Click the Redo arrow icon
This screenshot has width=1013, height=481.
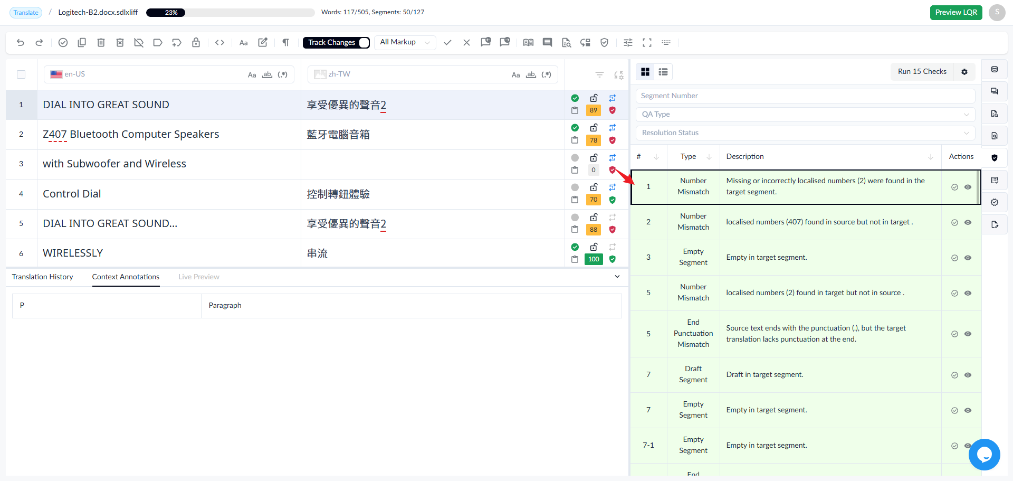(39, 43)
